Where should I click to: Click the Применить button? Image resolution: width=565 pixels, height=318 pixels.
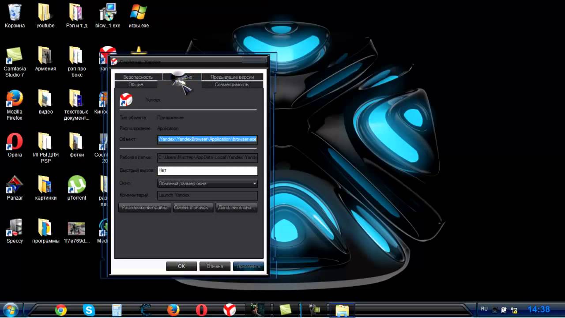(249, 266)
